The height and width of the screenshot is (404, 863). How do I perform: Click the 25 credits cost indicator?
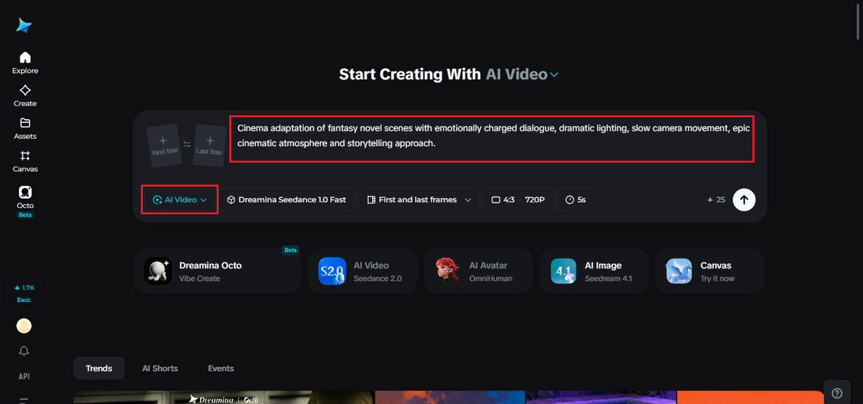[716, 200]
